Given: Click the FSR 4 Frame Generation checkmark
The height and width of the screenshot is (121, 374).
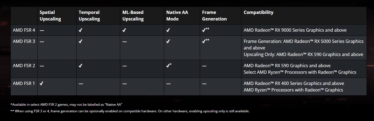Looking at the screenshot, I should 204,30.
